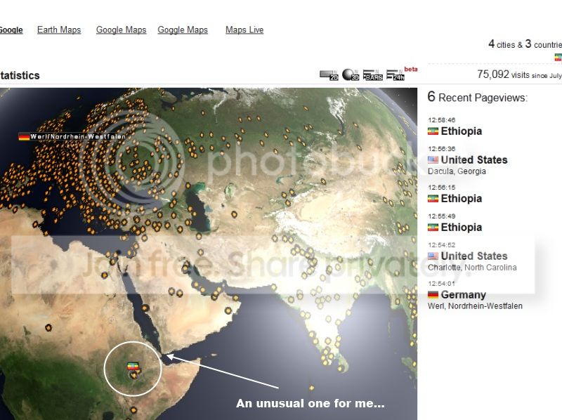Click the 6 Recent Pageviews heading
Image resolution: width=562 pixels, height=420 pixels.
click(478, 97)
